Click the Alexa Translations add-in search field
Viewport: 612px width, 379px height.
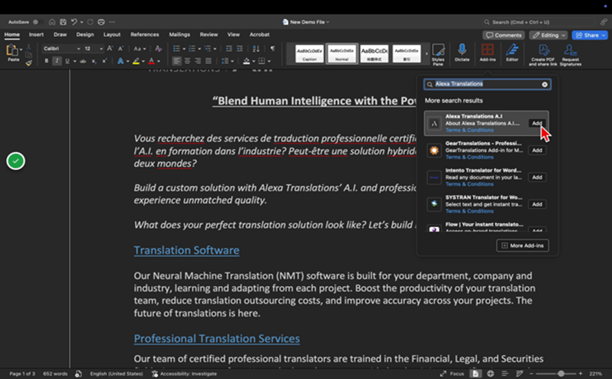point(487,84)
